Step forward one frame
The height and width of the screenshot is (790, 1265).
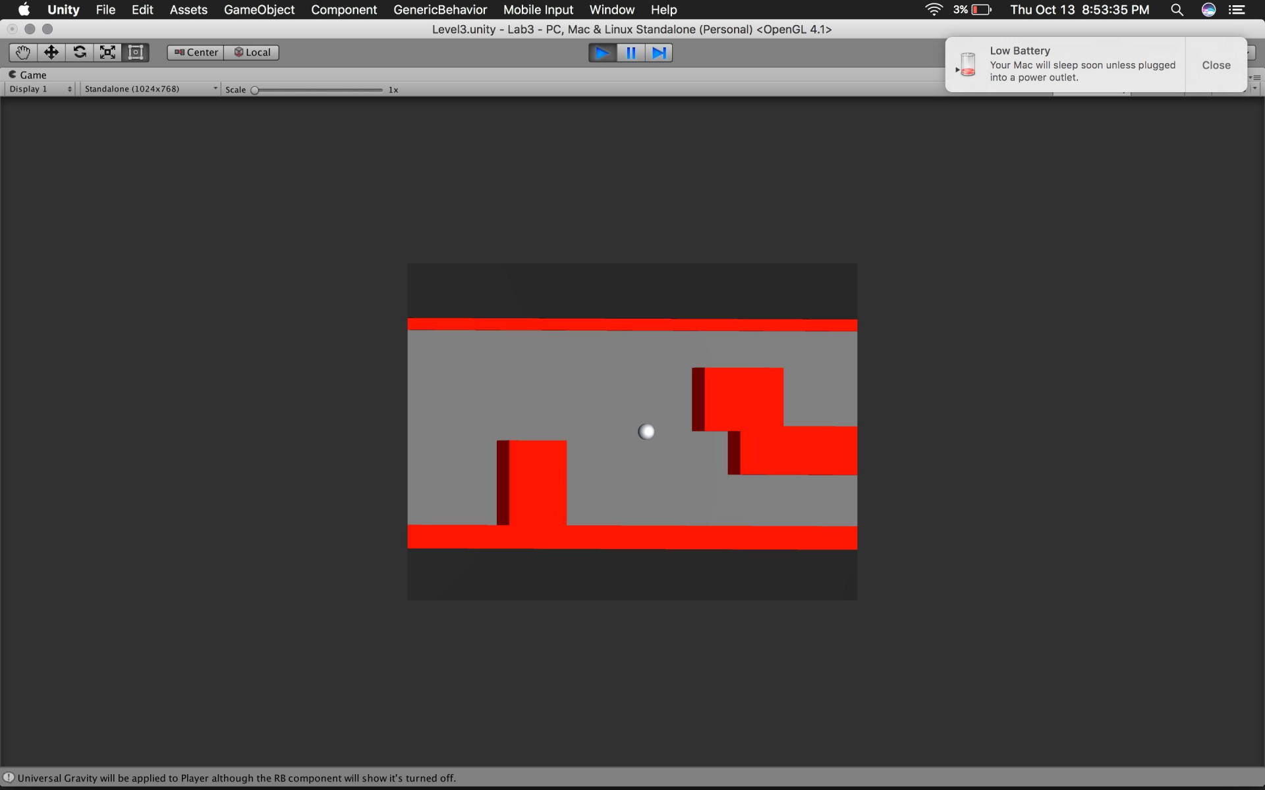[x=659, y=53]
